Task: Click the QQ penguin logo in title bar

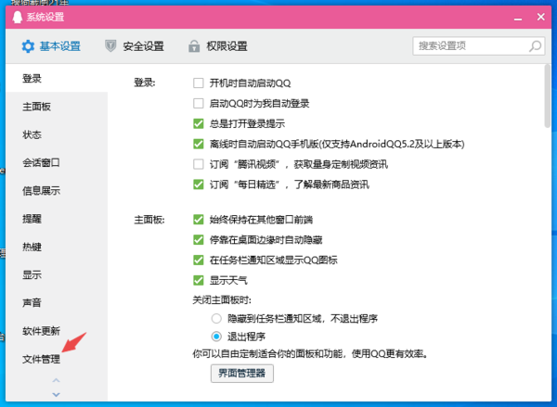Action: point(17,17)
